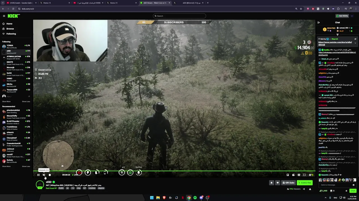Viewport: 359px width, 201px height.
Task: Toggle stream notifications bell
Action: tap(271, 183)
